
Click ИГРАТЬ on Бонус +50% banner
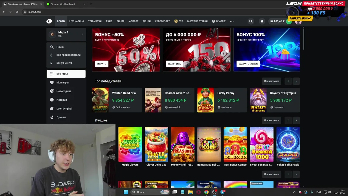(x=102, y=64)
